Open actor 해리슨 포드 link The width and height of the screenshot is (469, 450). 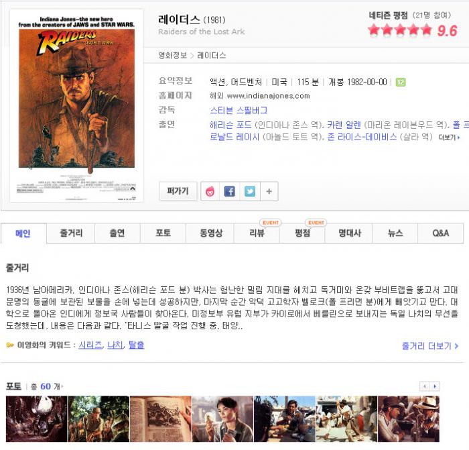click(230, 125)
